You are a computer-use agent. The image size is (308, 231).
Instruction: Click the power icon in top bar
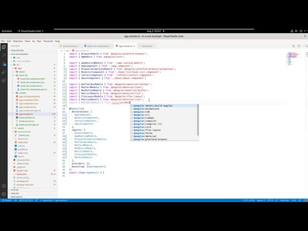[301, 31]
